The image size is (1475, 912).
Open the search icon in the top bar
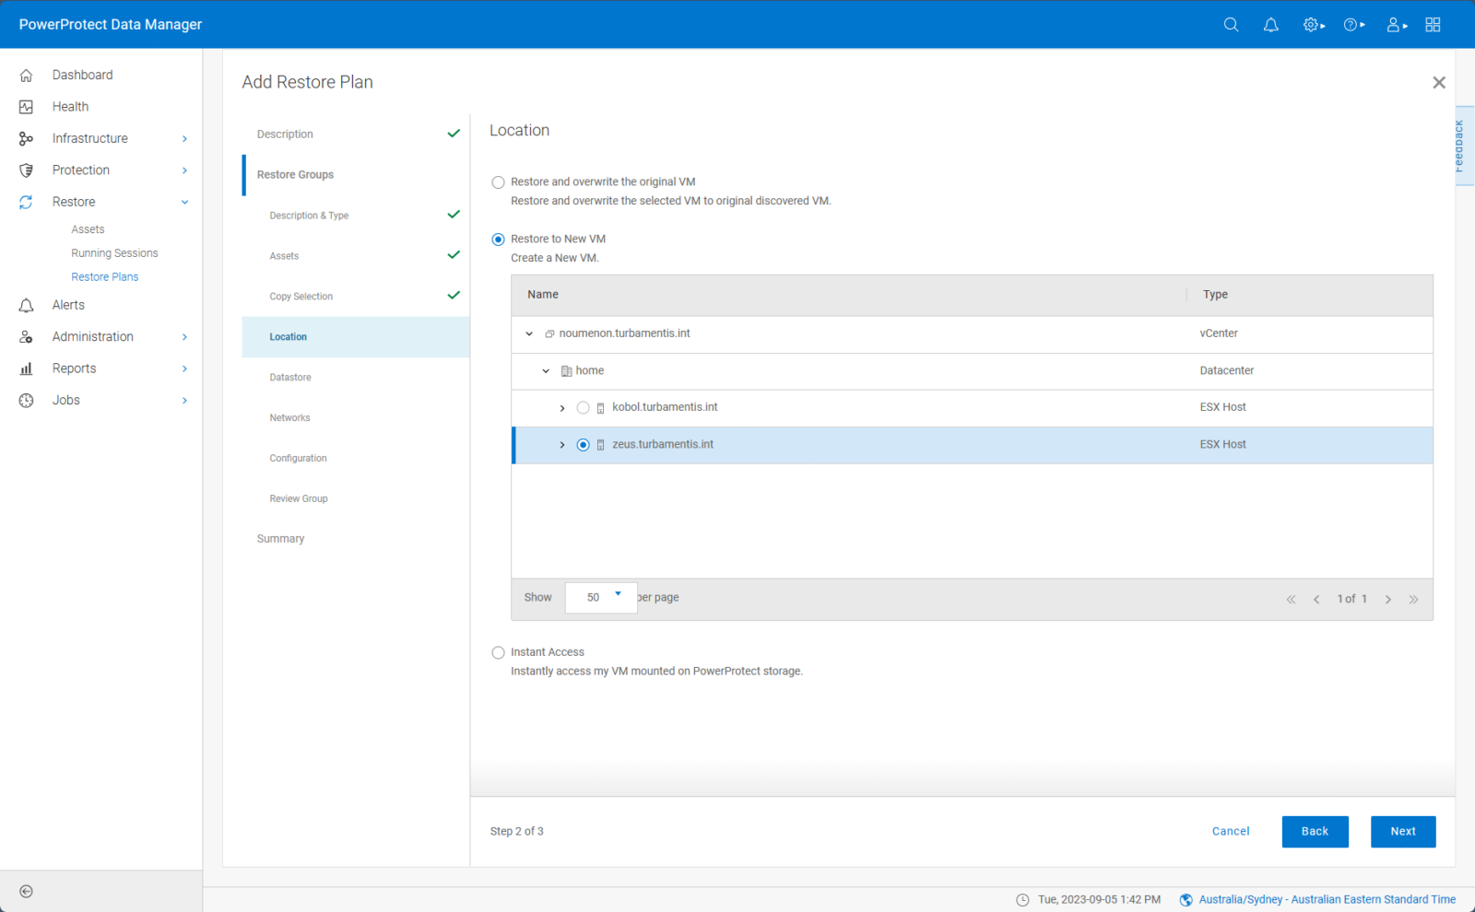1231,25
